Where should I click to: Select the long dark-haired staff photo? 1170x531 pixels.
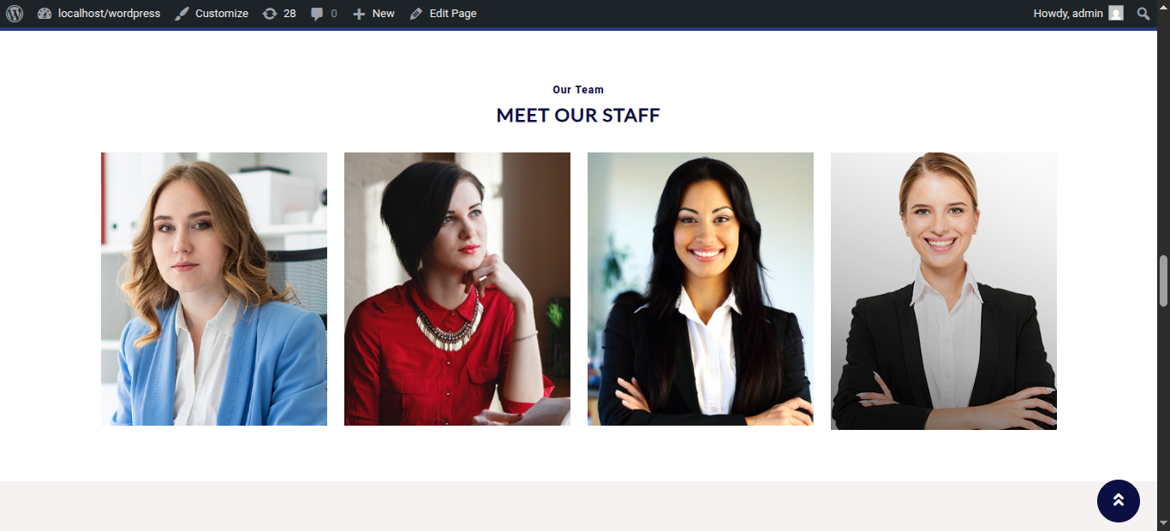click(701, 289)
